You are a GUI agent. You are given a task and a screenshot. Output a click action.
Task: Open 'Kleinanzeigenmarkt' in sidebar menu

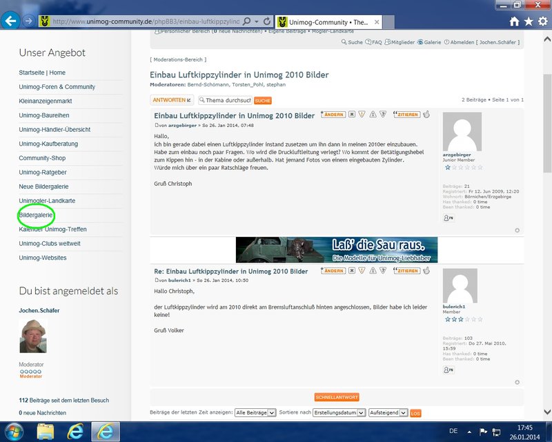[46, 101]
